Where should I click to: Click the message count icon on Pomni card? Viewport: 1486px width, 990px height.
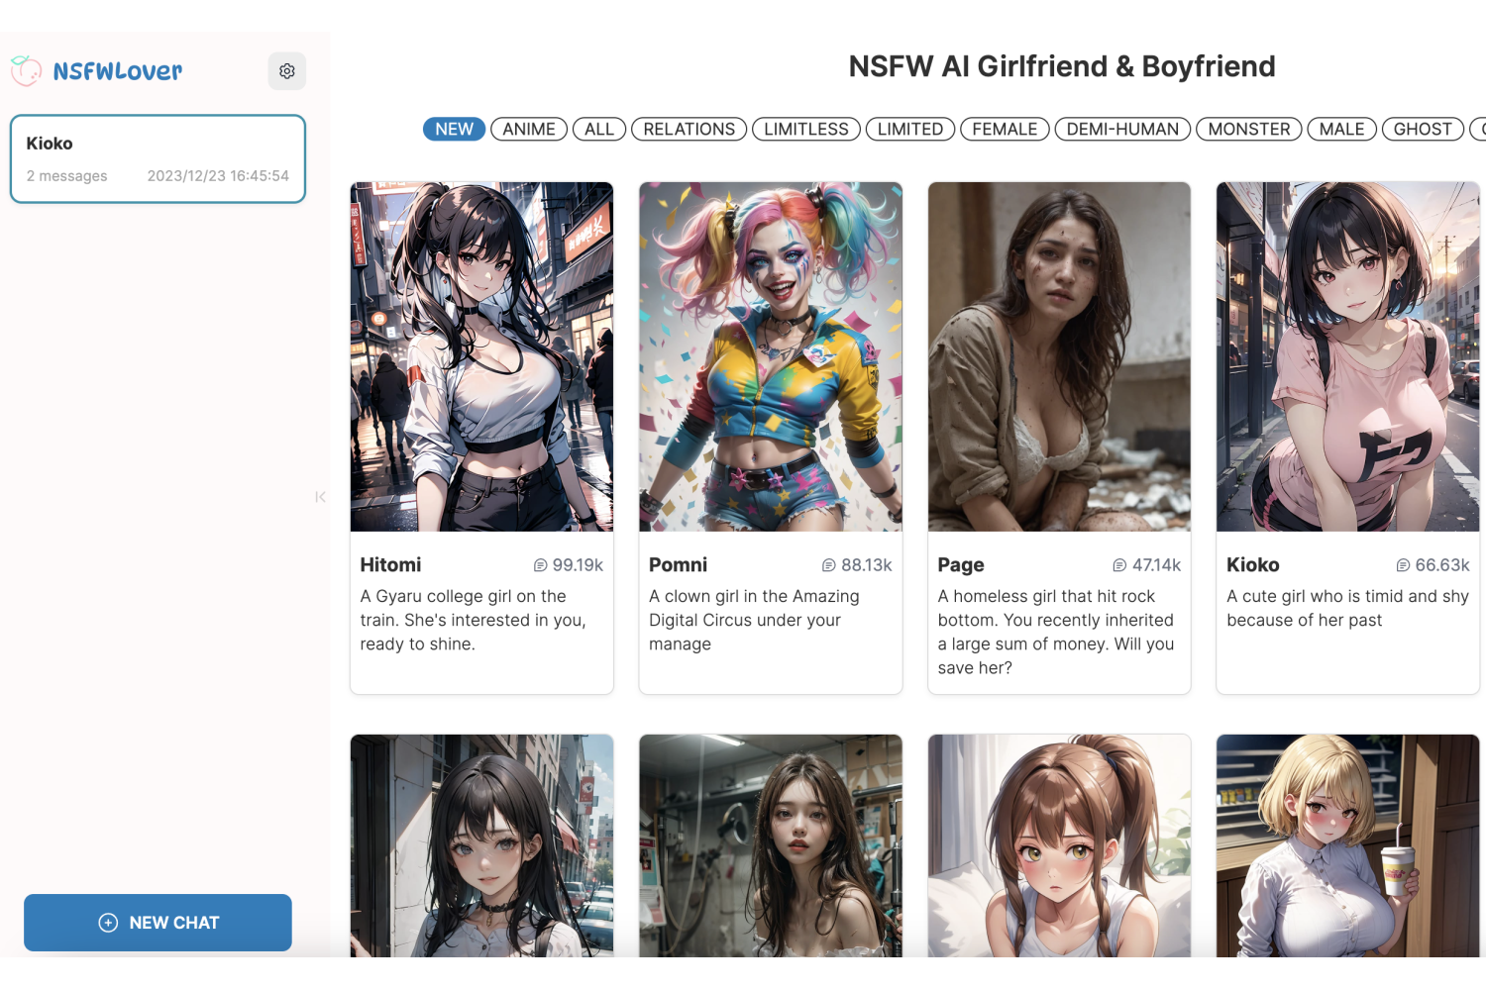click(x=829, y=565)
